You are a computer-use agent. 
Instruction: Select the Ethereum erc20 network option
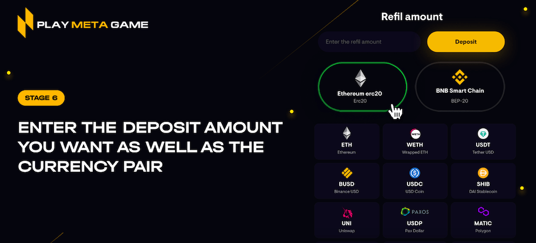362,87
